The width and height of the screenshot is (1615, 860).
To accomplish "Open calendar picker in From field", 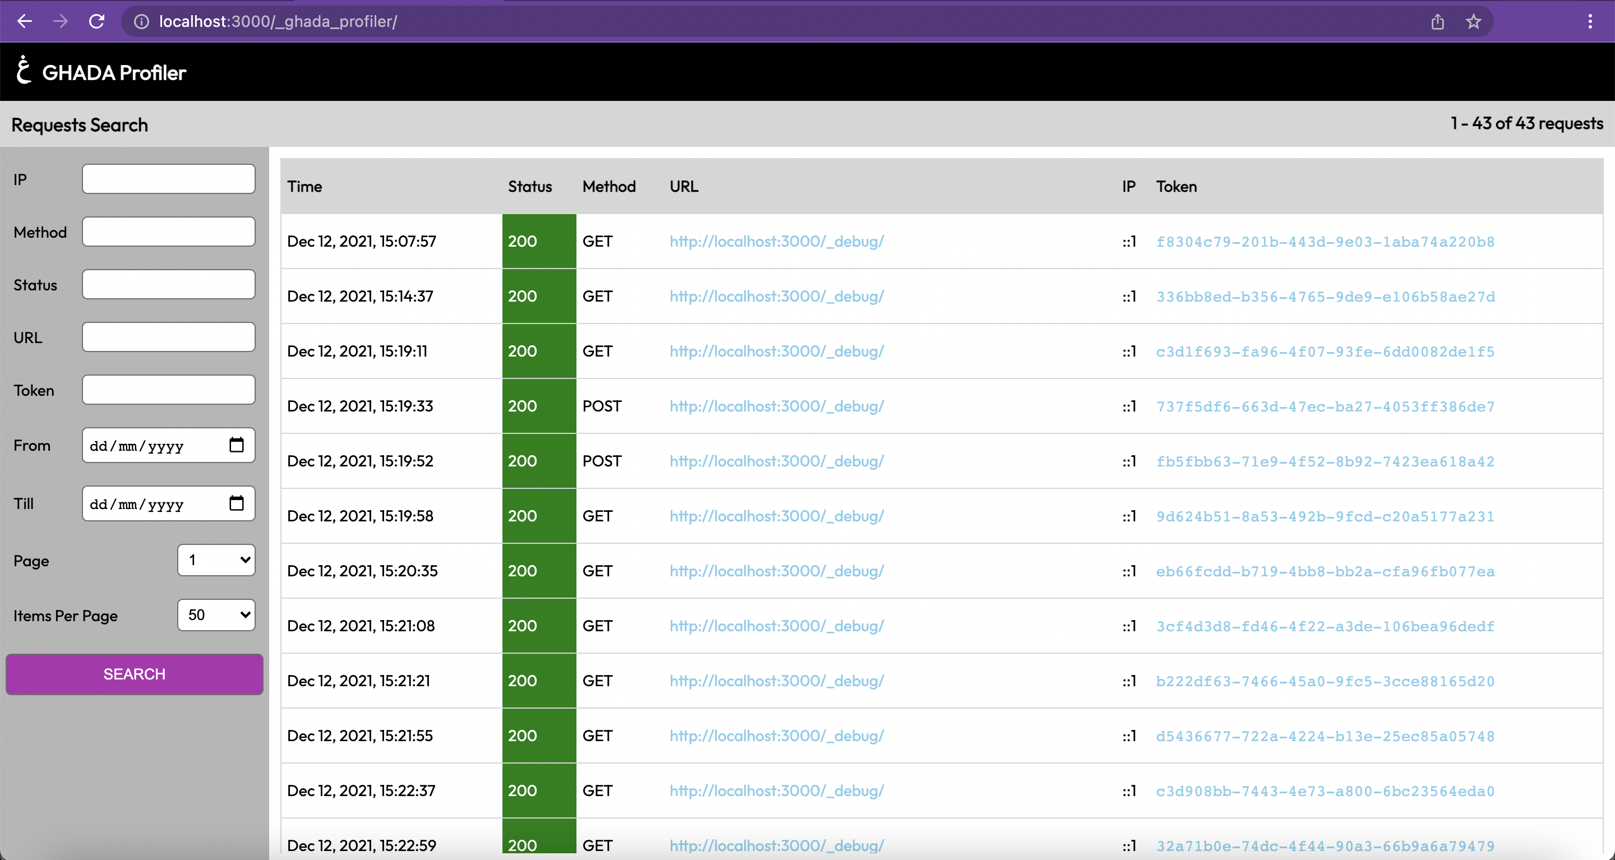I will coord(236,445).
